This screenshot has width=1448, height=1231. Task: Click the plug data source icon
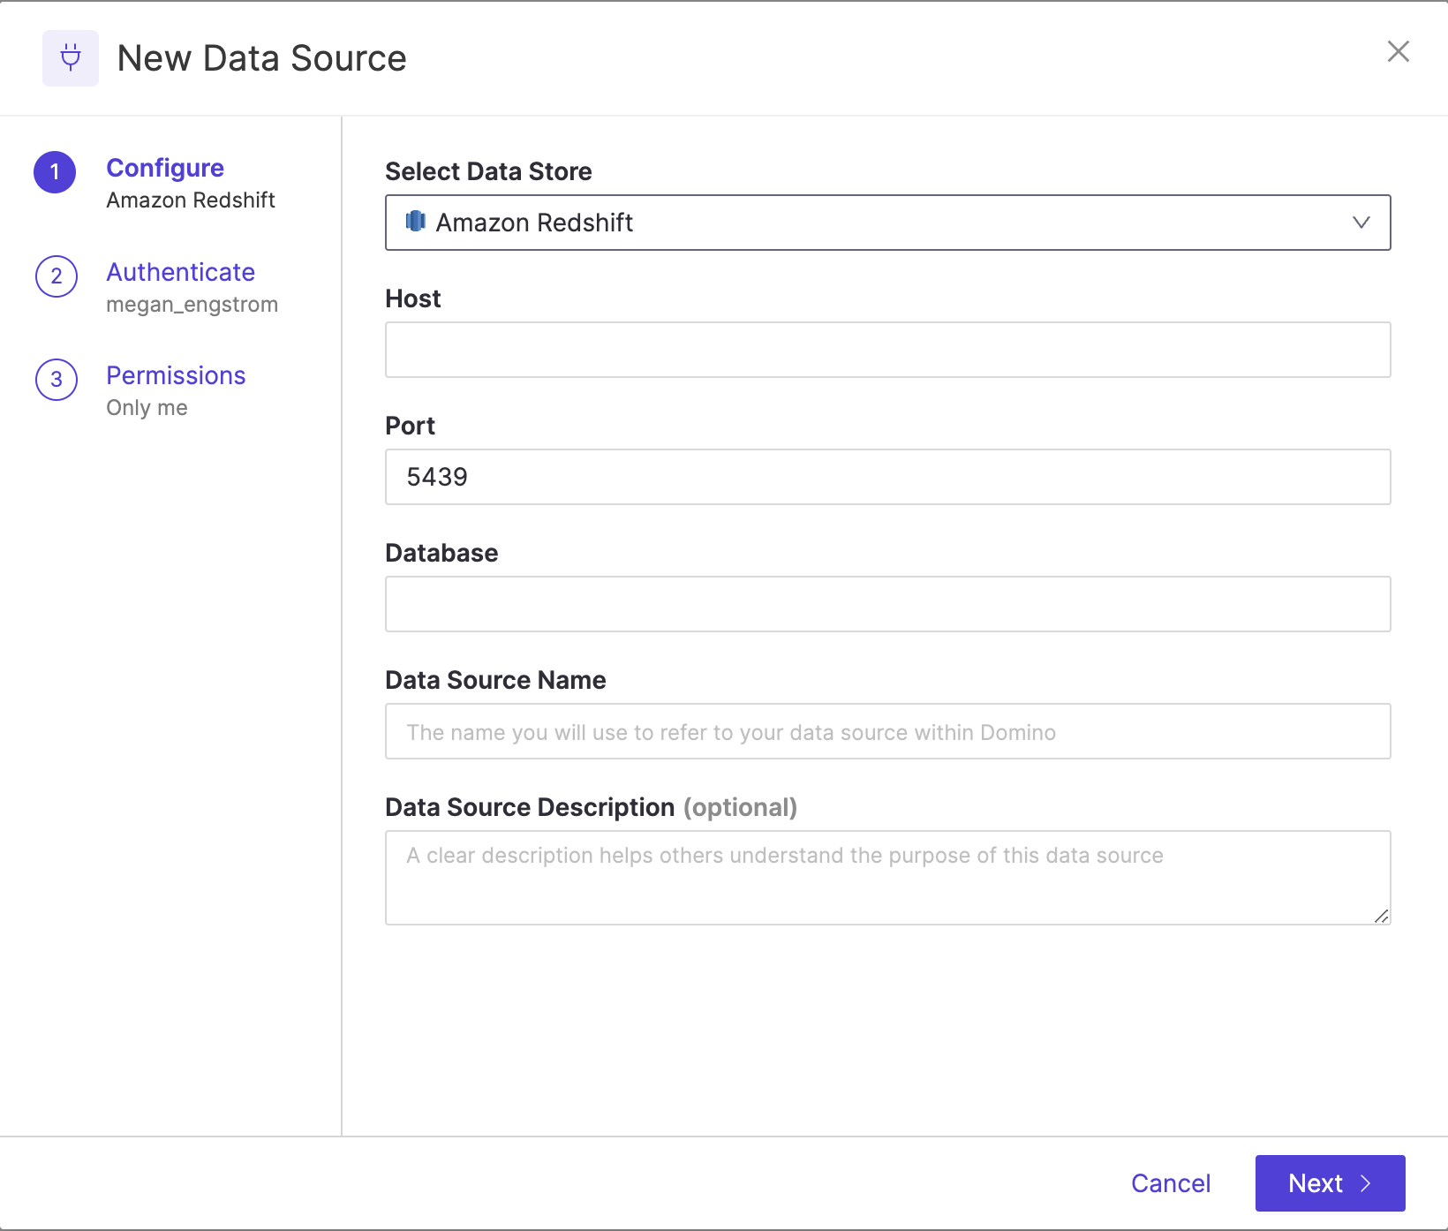click(71, 58)
